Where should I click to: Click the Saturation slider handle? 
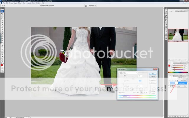point(123,84)
